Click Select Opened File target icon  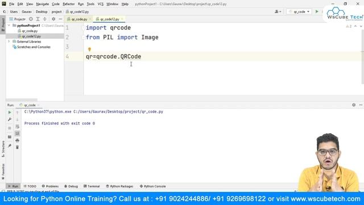click(31, 19)
